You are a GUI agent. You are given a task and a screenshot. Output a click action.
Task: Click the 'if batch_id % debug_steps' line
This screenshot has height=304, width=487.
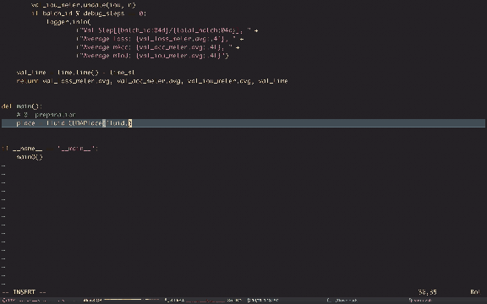89,14
